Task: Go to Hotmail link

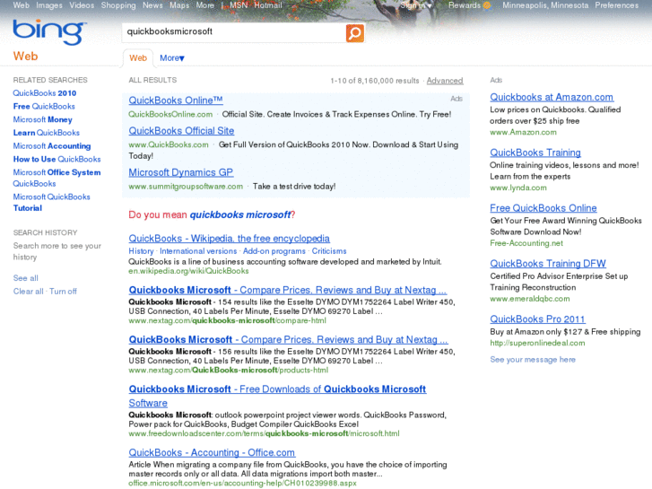Action: [x=268, y=5]
